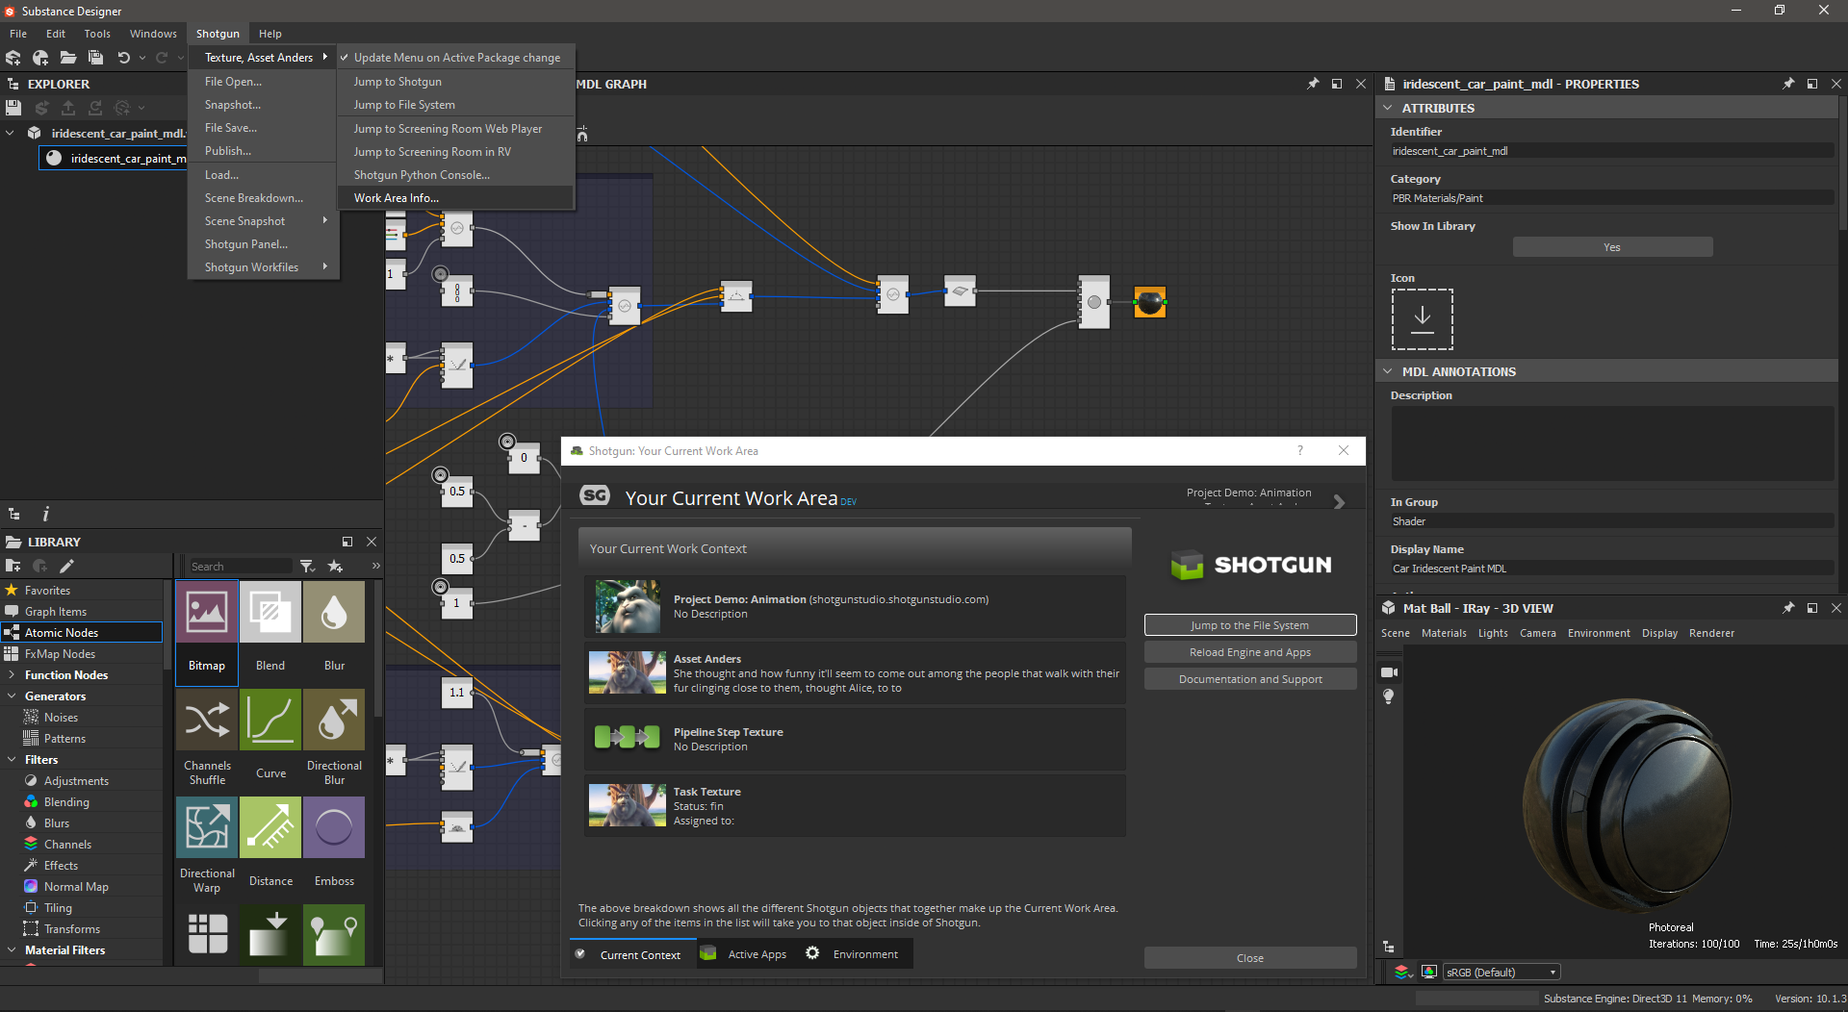Screen dimensions: 1848x1012
Task: Switch to the Environment tab
Action: coord(853,954)
